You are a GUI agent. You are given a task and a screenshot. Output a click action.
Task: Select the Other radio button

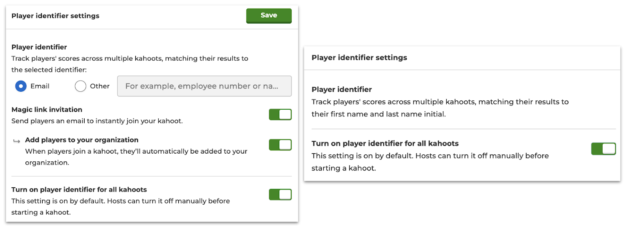tap(80, 86)
